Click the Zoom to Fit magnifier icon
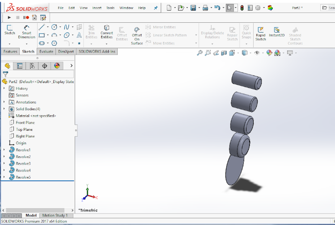The width and height of the screenshot is (335, 225). [200, 53]
